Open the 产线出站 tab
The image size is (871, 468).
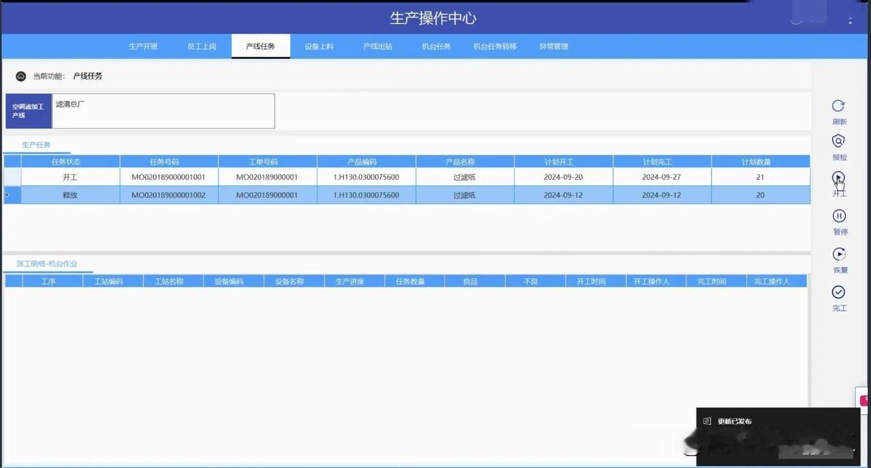click(378, 46)
